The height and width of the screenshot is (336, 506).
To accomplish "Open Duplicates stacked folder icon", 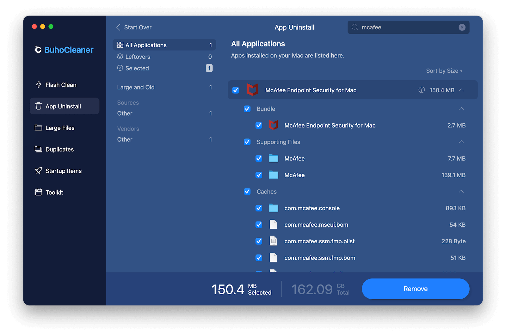I will [39, 149].
